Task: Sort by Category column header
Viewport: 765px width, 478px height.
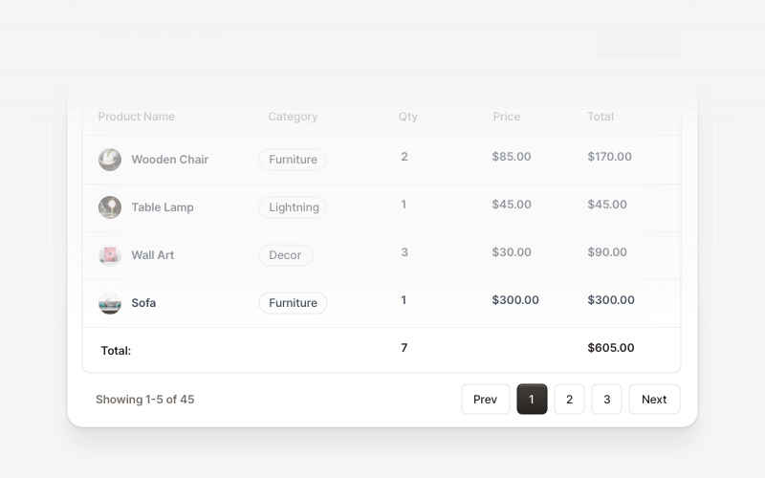Action: tap(293, 117)
